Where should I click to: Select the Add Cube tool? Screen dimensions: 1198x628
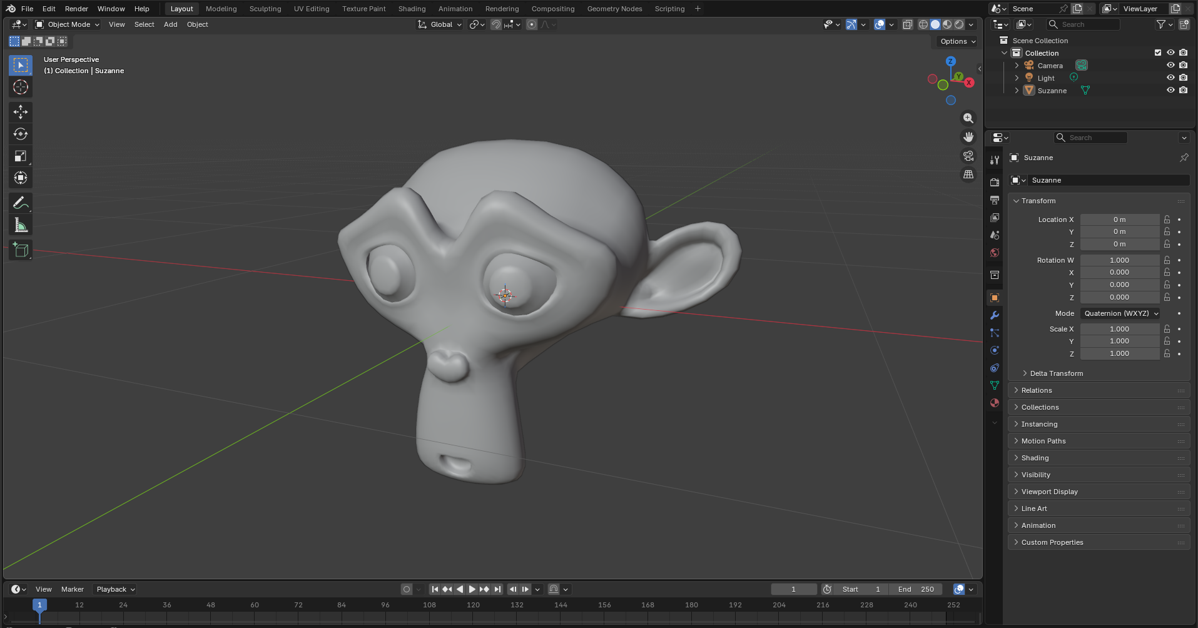pyautogui.click(x=21, y=250)
